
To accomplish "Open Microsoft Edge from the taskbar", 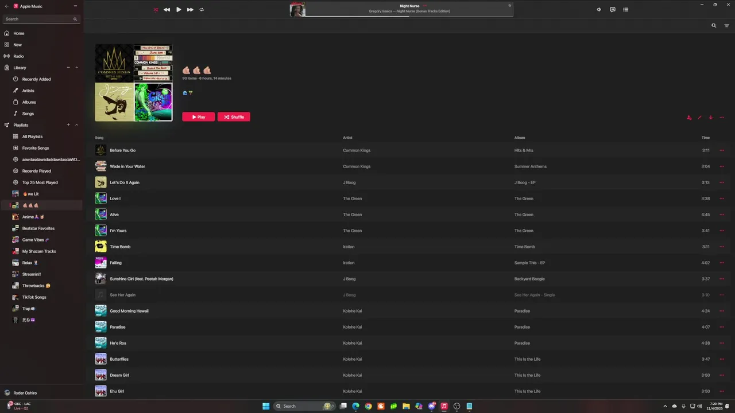I will (x=355, y=406).
